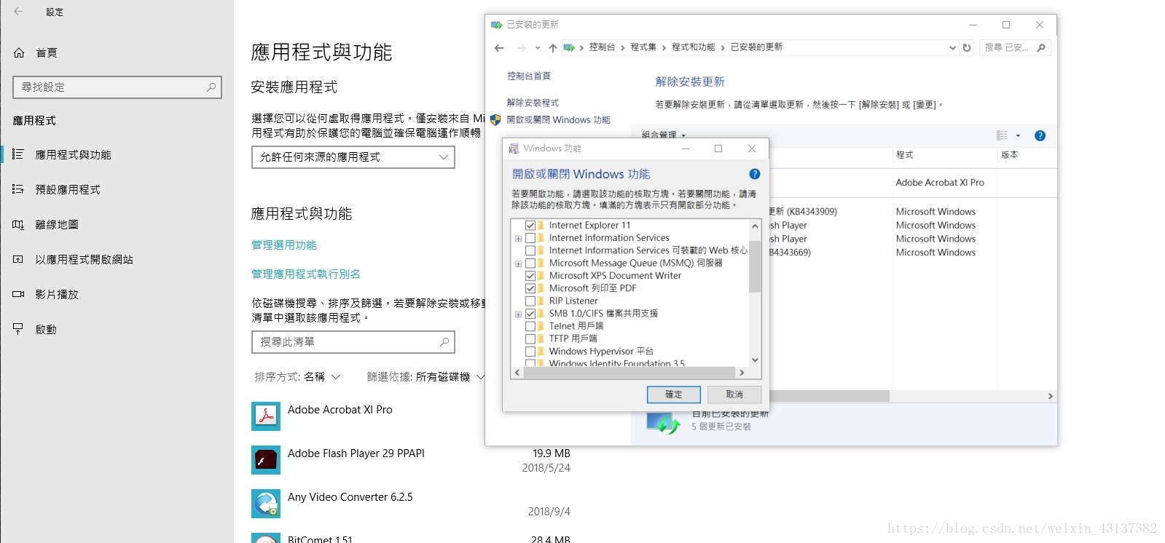Click the search magnifier in 尋找設定 box
Screen dimensions: 1165x543
211,87
